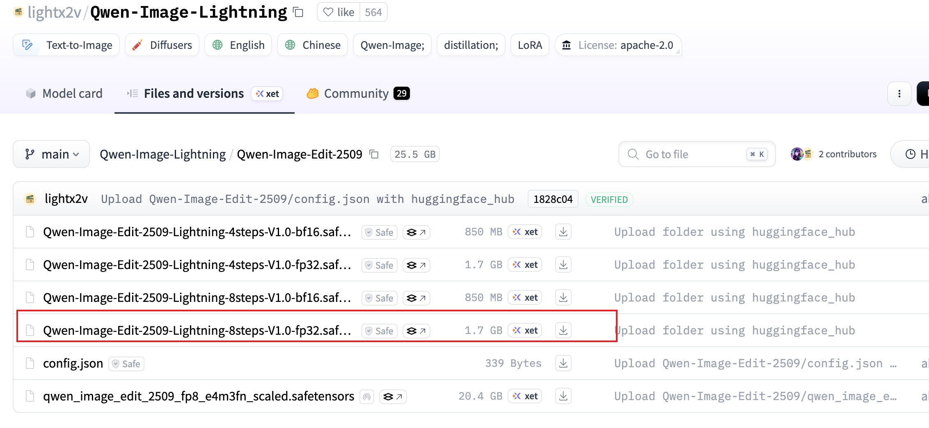Open the 4steps-V1.0-bf16 safetensors file
929x428 pixels.
[197, 232]
